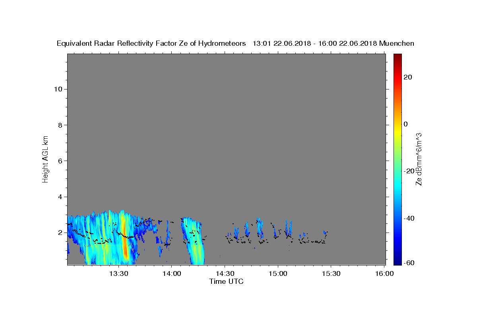Click the green middle section of the colorbar
The image size is (477, 318).
click(397, 159)
